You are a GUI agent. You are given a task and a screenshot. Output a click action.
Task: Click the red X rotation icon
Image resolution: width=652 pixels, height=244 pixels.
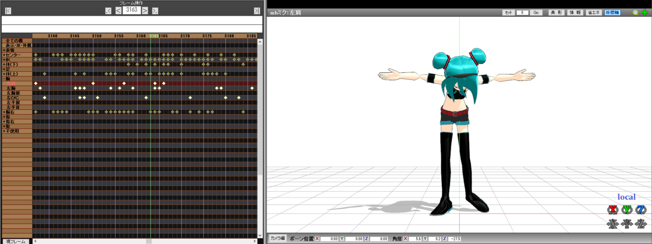[612, 209]
